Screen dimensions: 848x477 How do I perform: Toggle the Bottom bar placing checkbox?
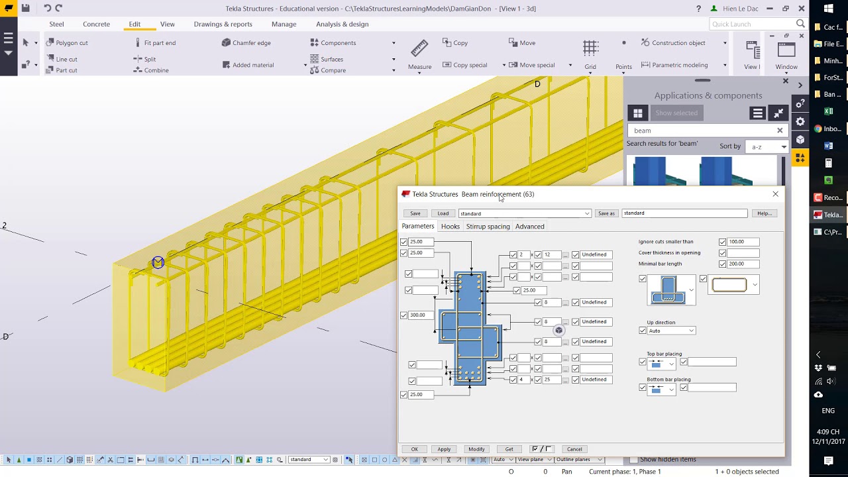[642, 388]
